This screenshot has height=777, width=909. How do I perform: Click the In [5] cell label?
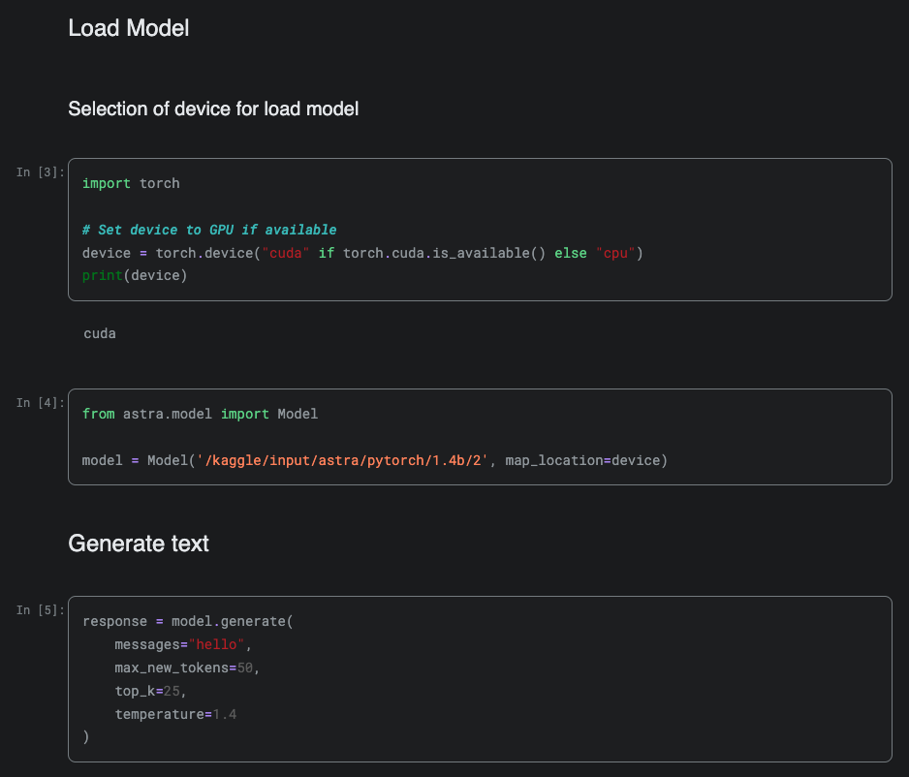[x=41, y=609]
